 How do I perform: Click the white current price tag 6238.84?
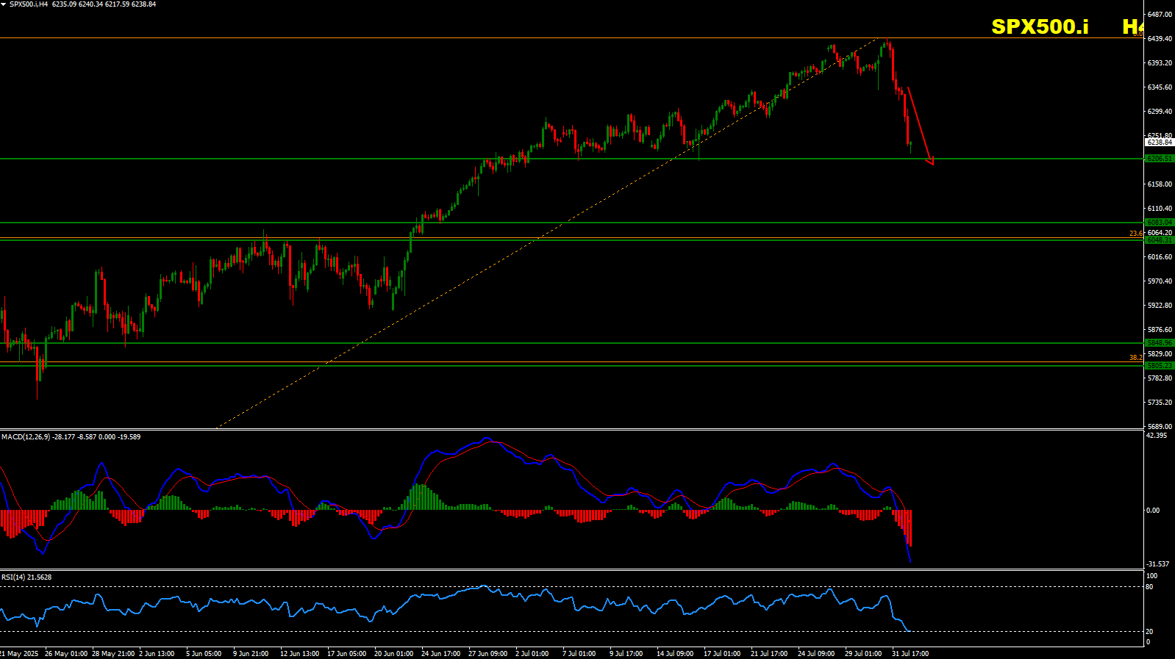(1159, 143)
